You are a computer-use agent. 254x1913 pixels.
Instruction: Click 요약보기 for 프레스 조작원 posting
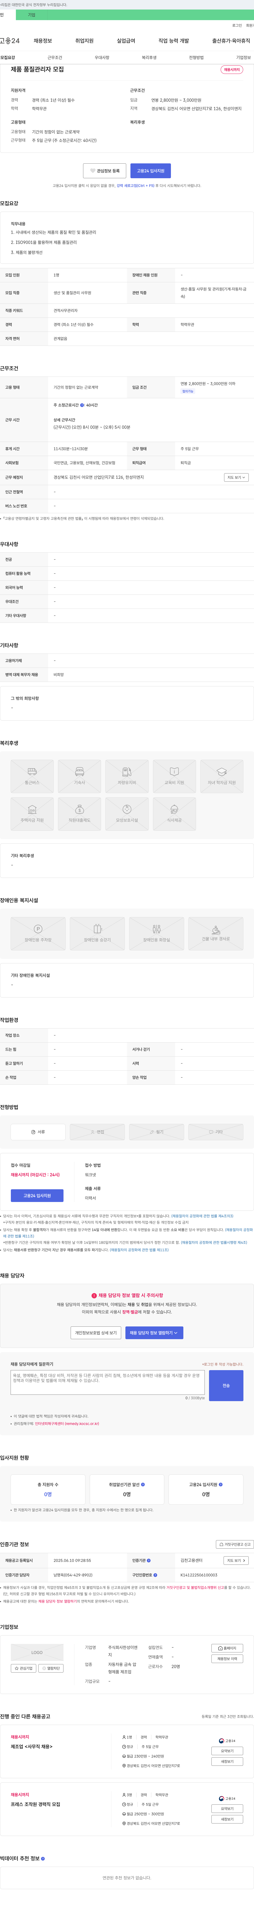[227, 1808]
